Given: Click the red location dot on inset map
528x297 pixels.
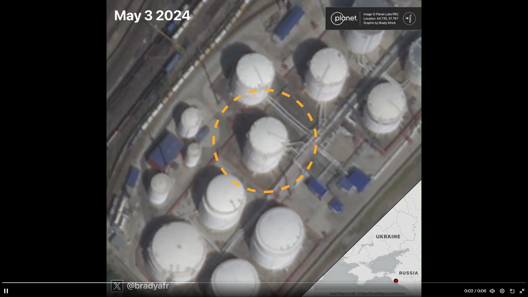Looking at the screenshot, I should click(396, 281).
